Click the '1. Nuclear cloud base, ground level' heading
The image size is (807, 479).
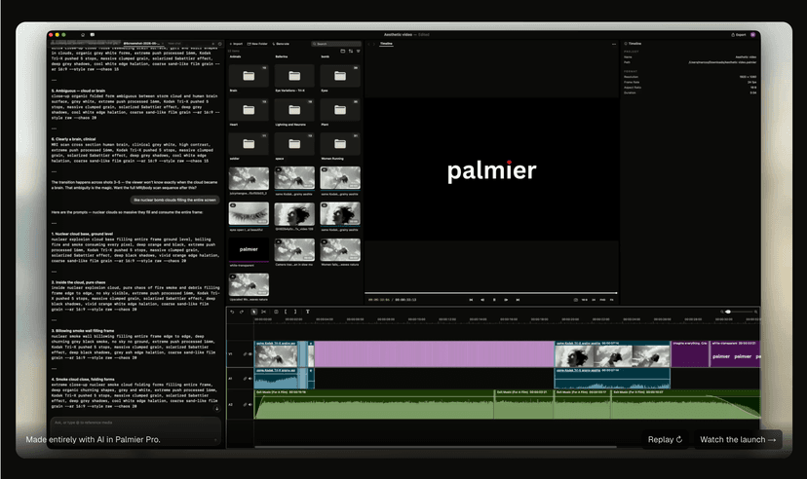tap(82, 234)
